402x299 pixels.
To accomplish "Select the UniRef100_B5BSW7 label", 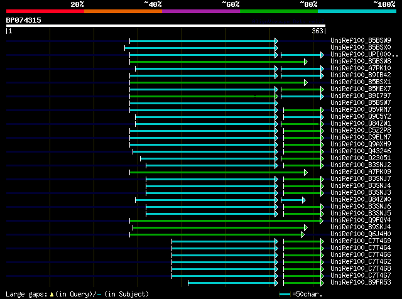I will (x=361, y=103).
